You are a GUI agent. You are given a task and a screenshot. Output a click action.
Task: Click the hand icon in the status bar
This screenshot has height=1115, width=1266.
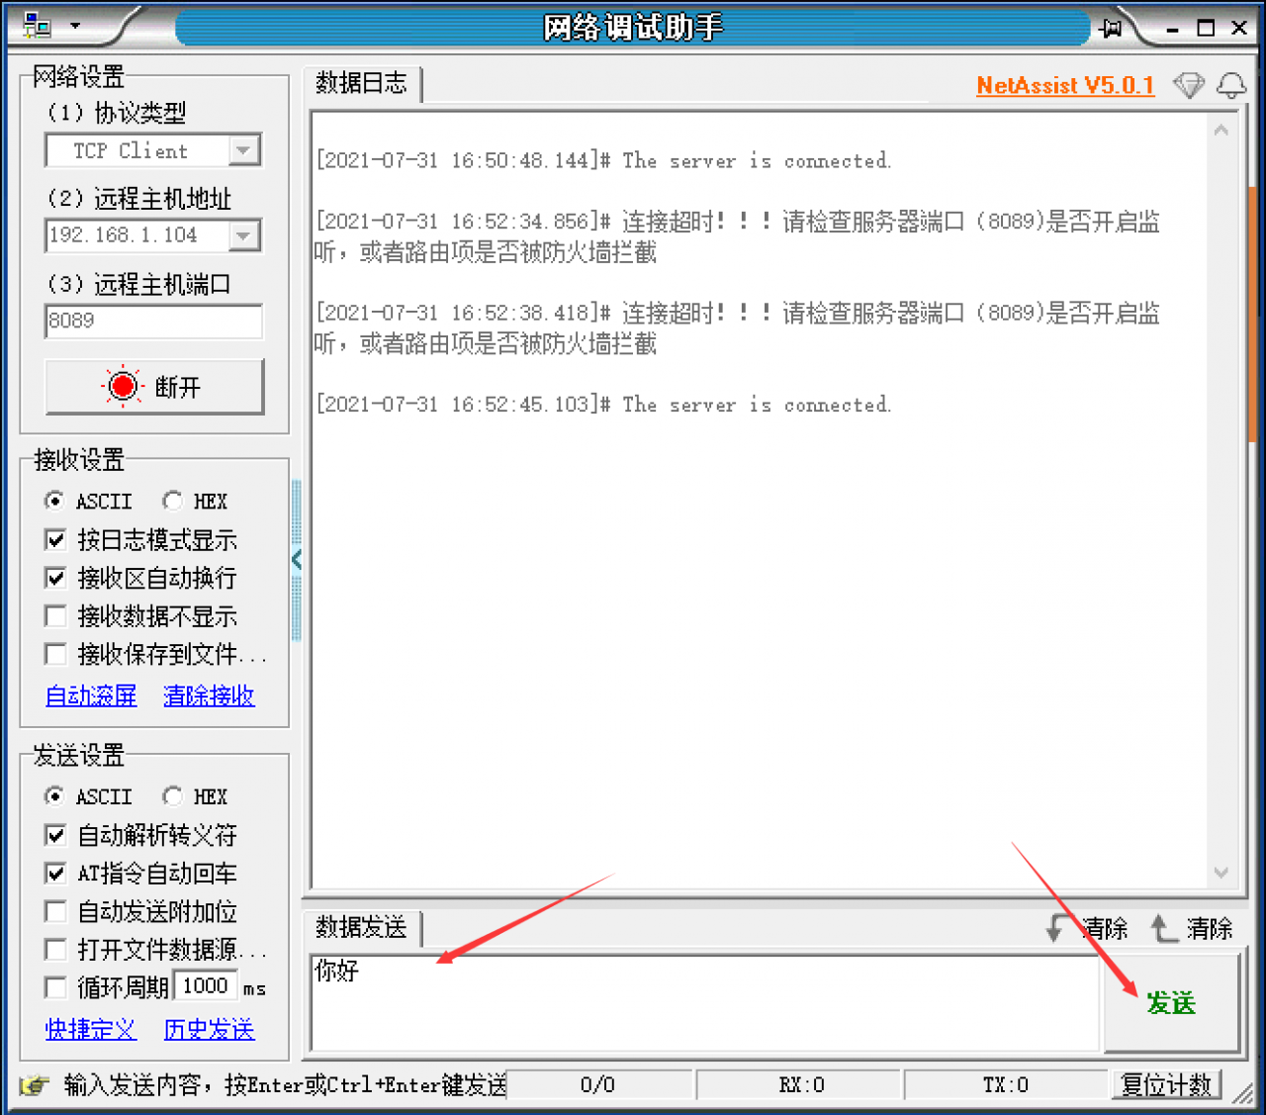(35, 1085)
